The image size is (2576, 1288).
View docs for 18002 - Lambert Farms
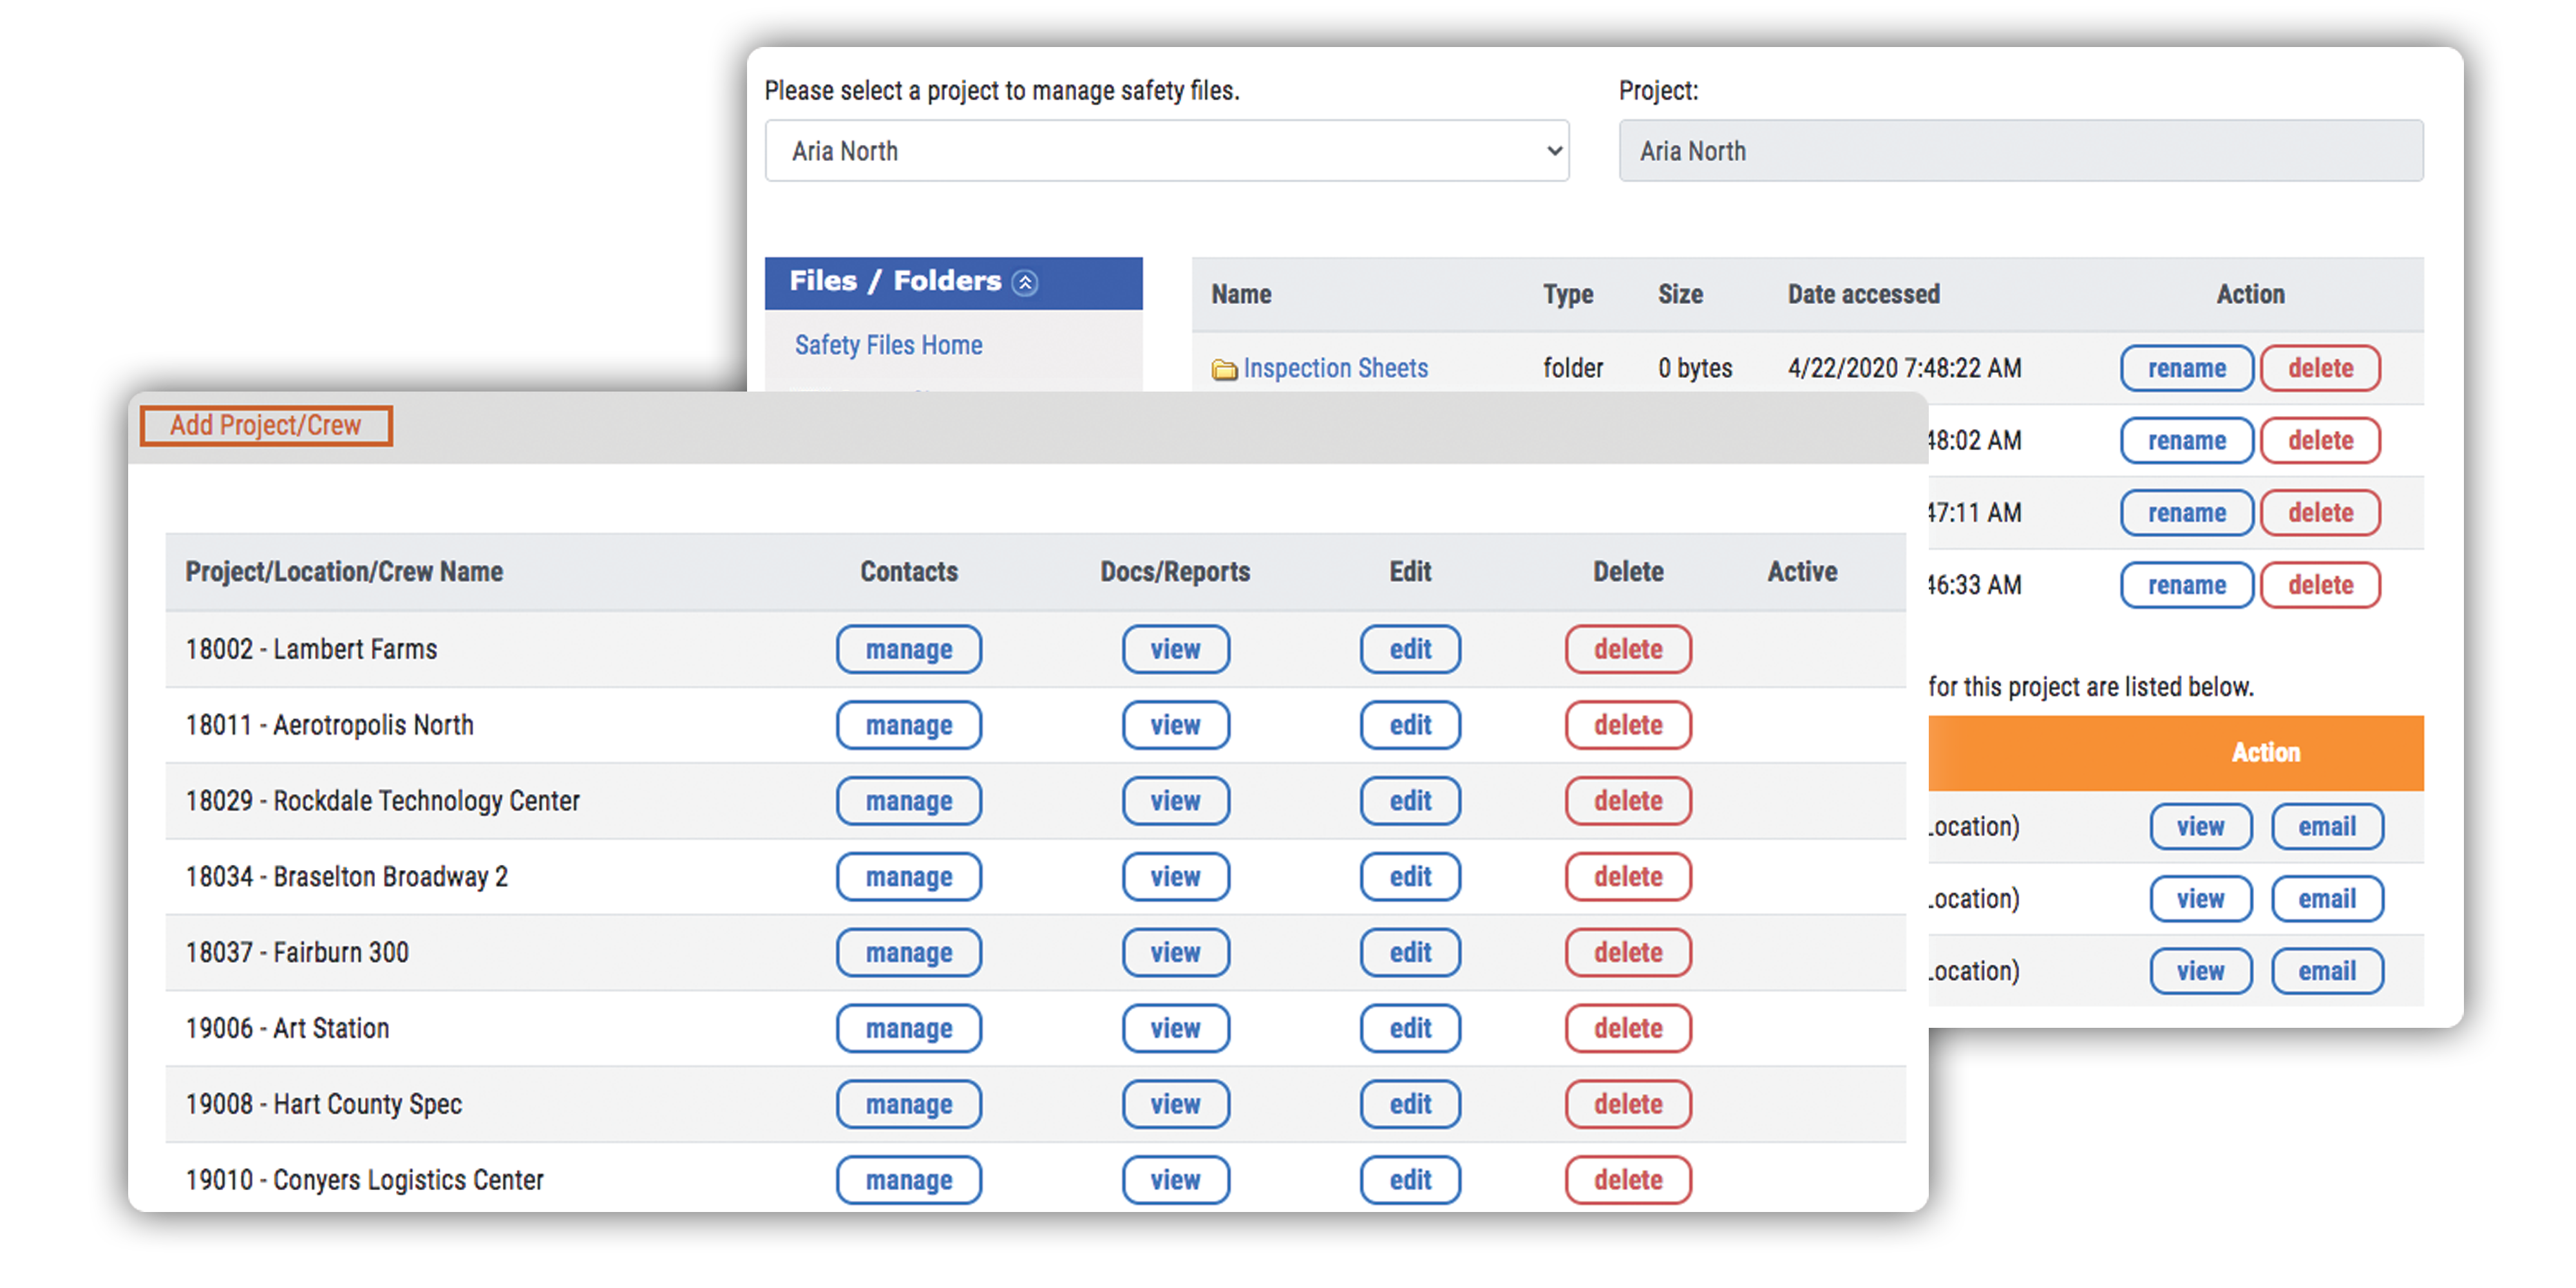(1175, 649)
